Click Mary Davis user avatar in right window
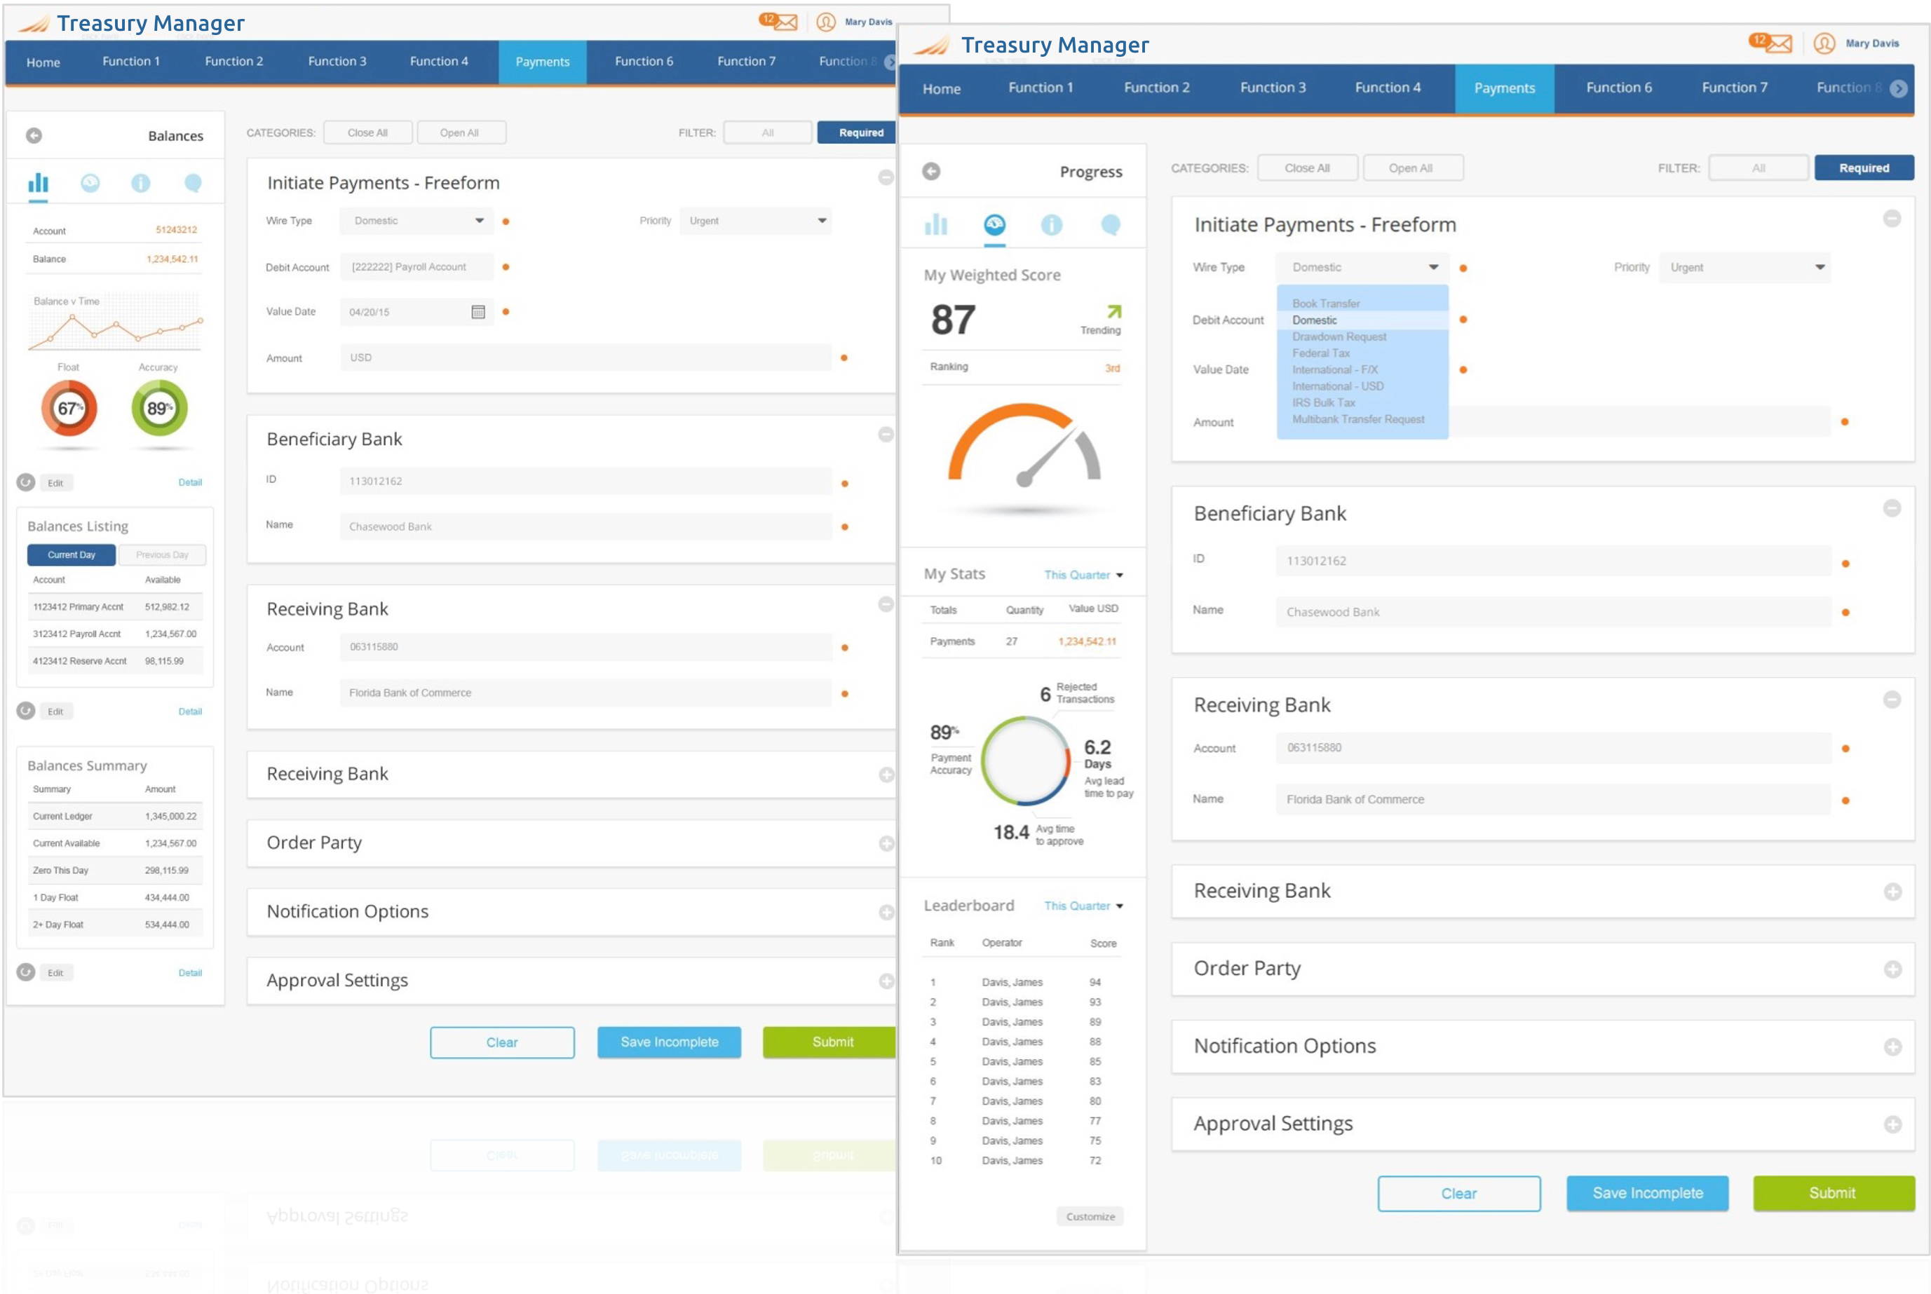1931x1294 pixels. pyautogui.click(x=1824, y=43)
